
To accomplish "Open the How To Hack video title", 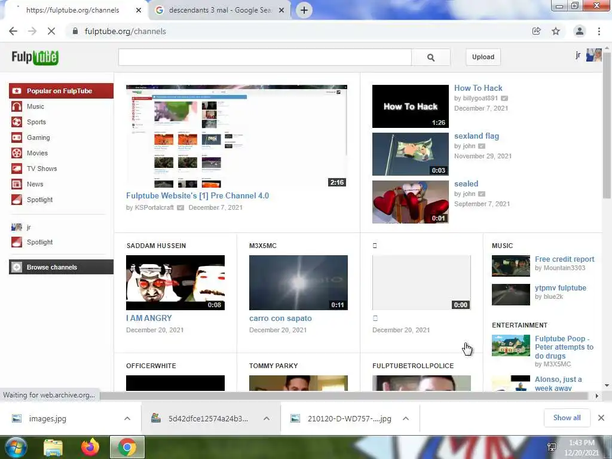I will click(478, 88).
